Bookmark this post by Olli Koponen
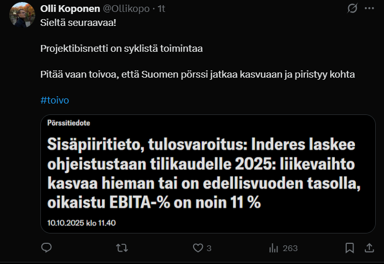 (350, 248)
